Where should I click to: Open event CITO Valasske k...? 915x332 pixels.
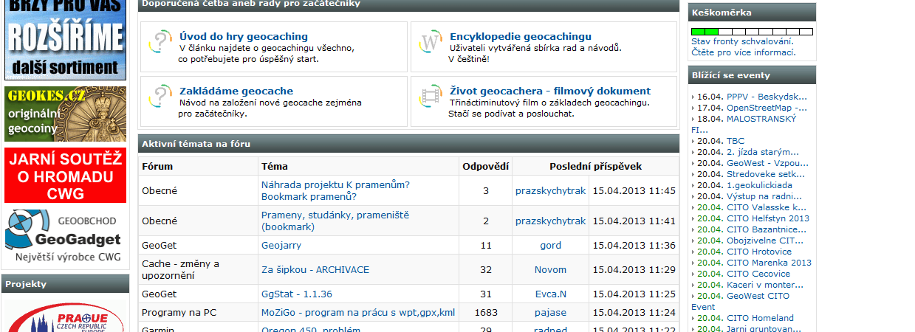pos(767,207)
